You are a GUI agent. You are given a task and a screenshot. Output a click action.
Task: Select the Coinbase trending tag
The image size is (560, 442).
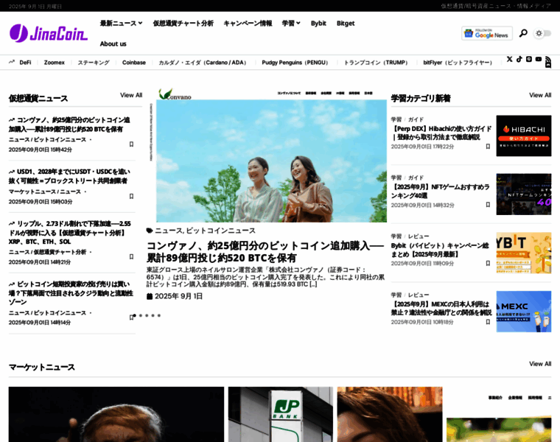point(134,63)
